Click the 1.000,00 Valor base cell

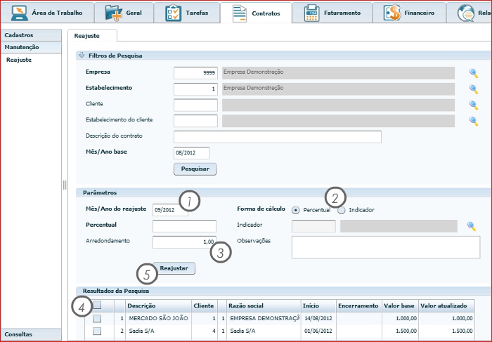[400, 319]
